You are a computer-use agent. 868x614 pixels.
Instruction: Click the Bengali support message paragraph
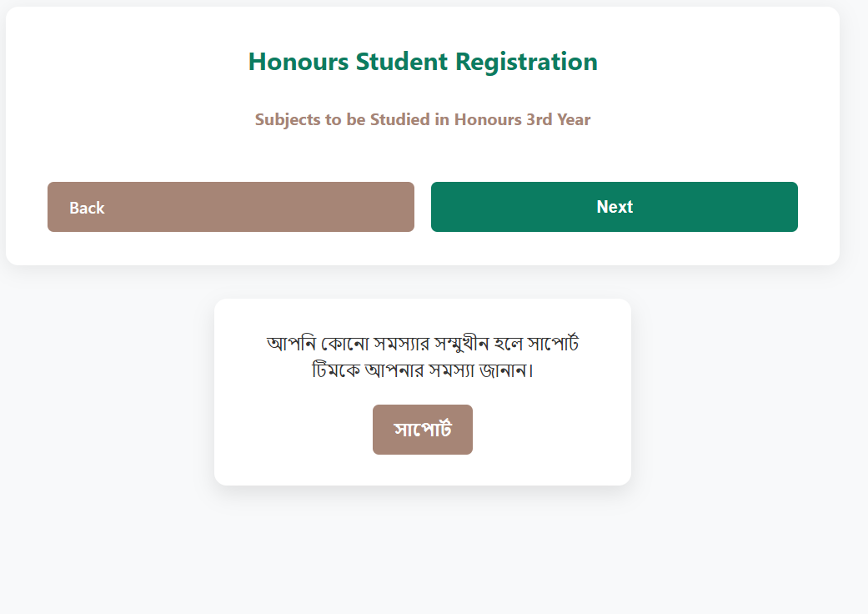coord(423,356)
